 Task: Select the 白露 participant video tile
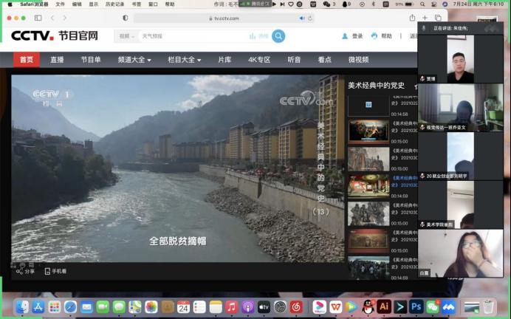click(461, 253)
